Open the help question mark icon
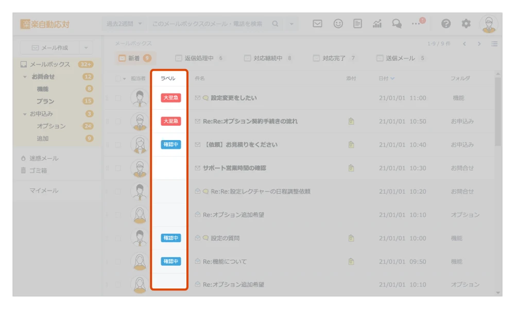The width and height of the screenshot is (515, 309). 445,24
